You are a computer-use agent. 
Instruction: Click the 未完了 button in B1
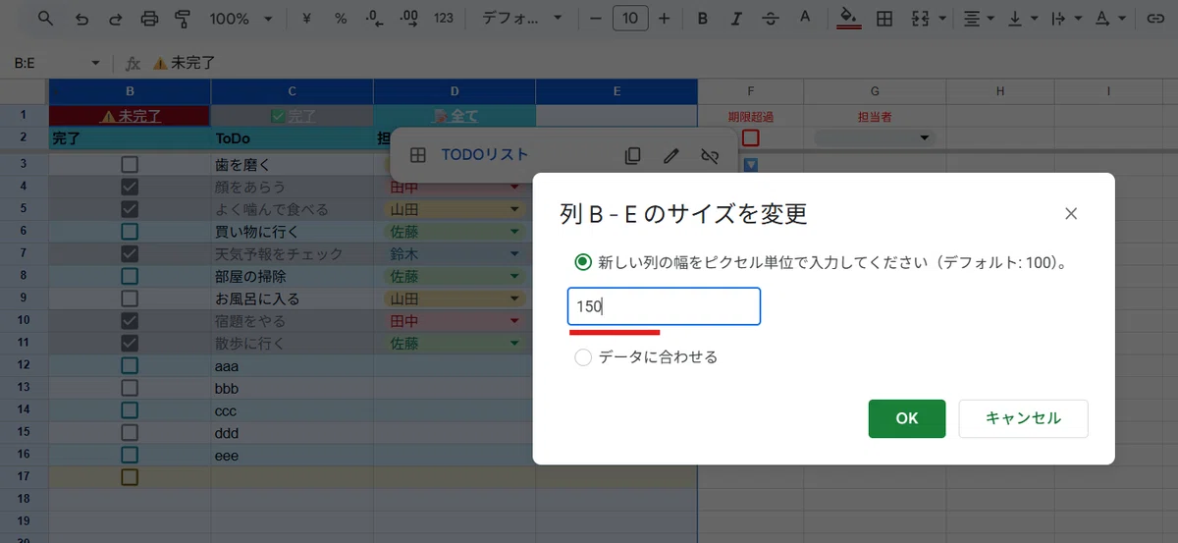130,116
